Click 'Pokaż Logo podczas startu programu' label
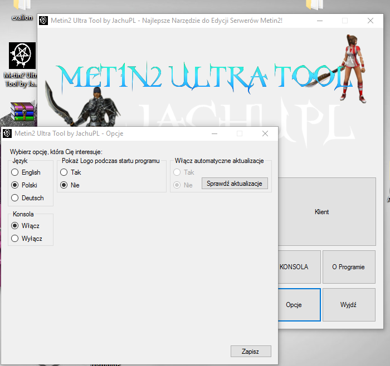This screenshot has height=366, width=390. point(111,161)
